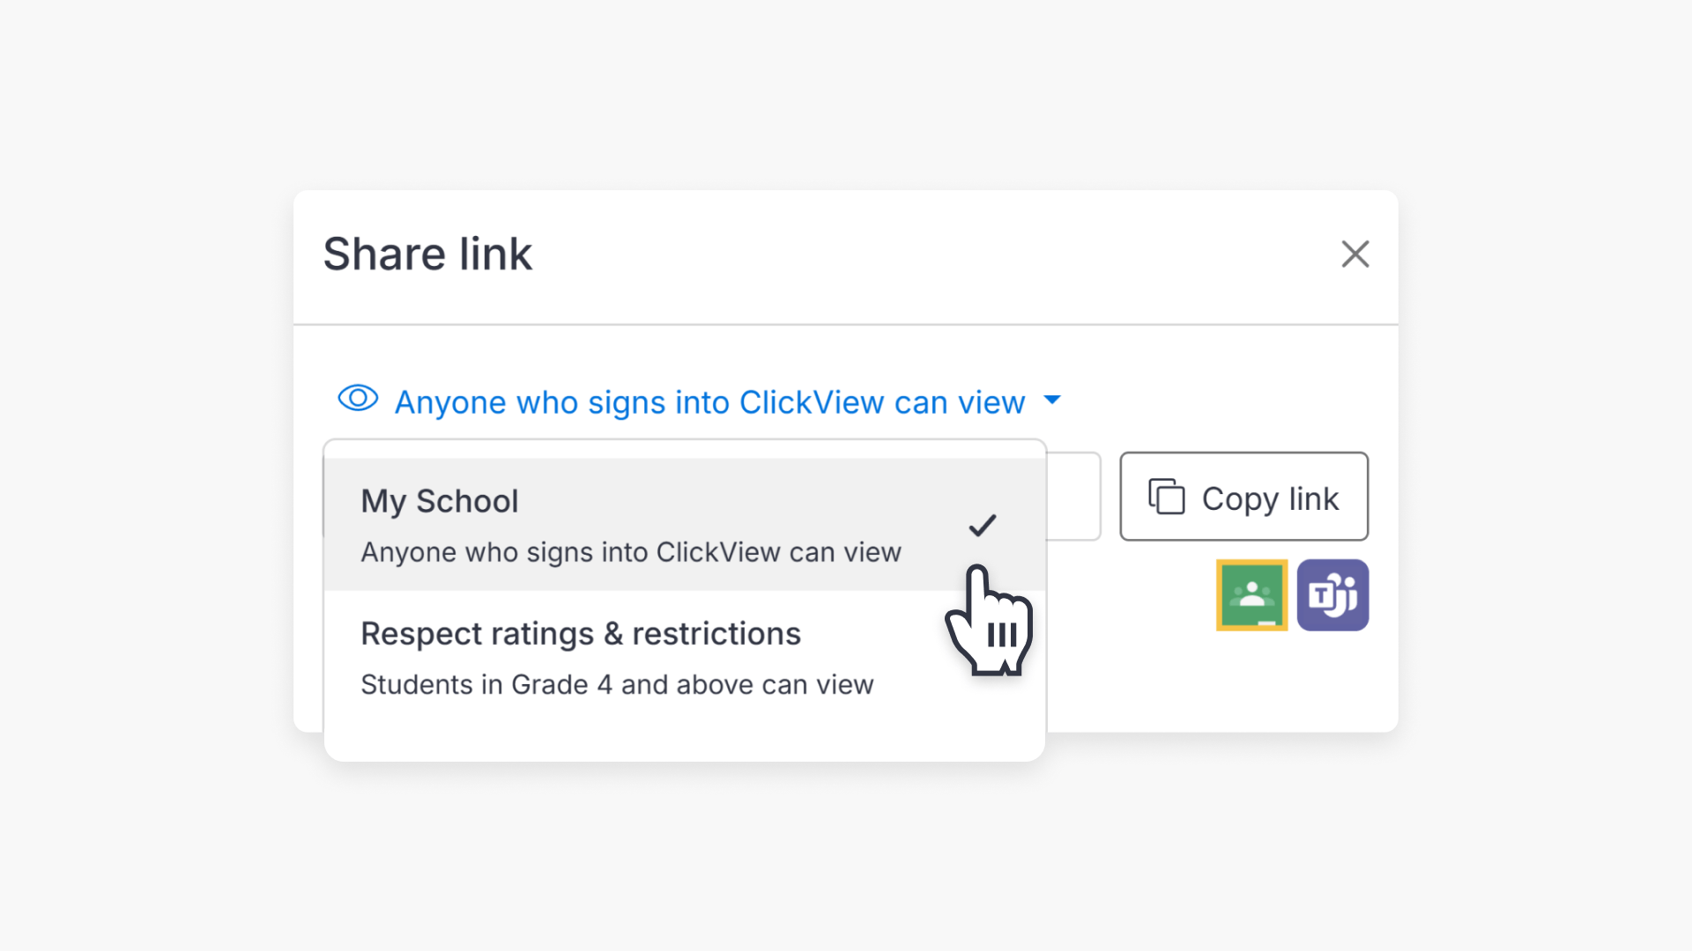Expand the blue caret after ClickView can view
This screenshot has width=1692, height=951.
coord(1052,402)
